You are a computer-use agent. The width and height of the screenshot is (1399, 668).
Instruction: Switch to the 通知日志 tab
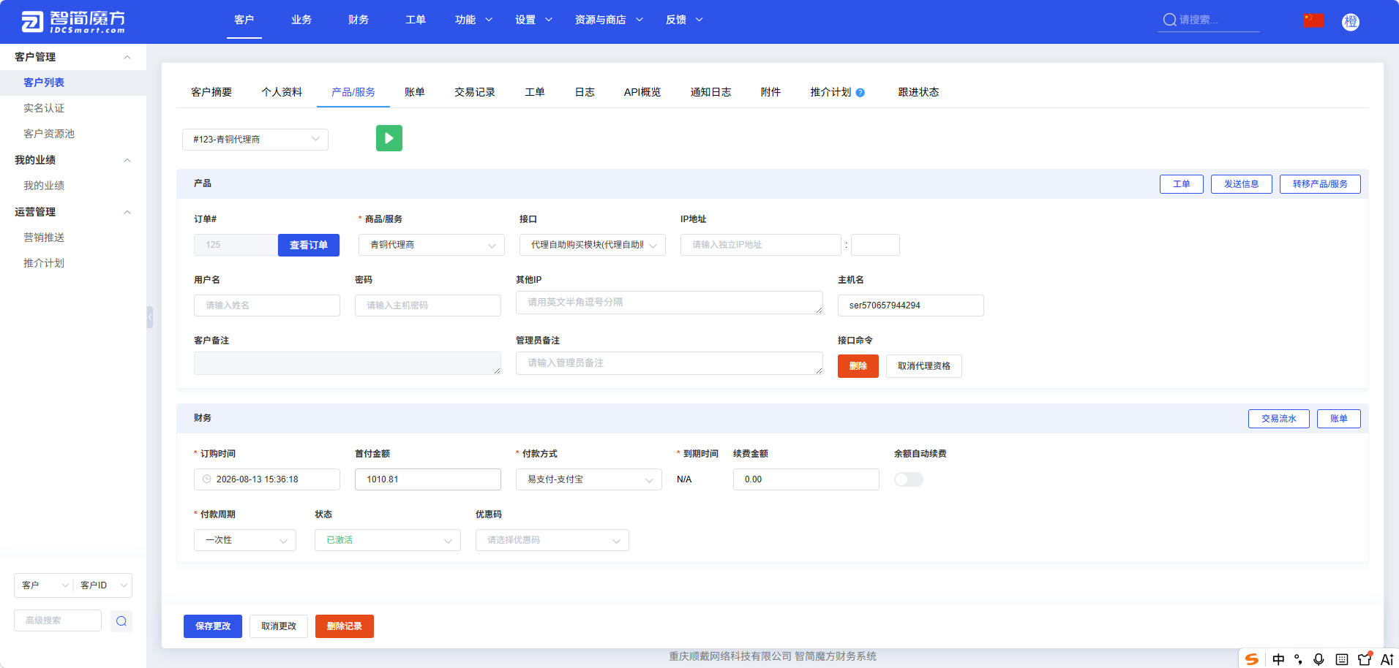(710, 92)
